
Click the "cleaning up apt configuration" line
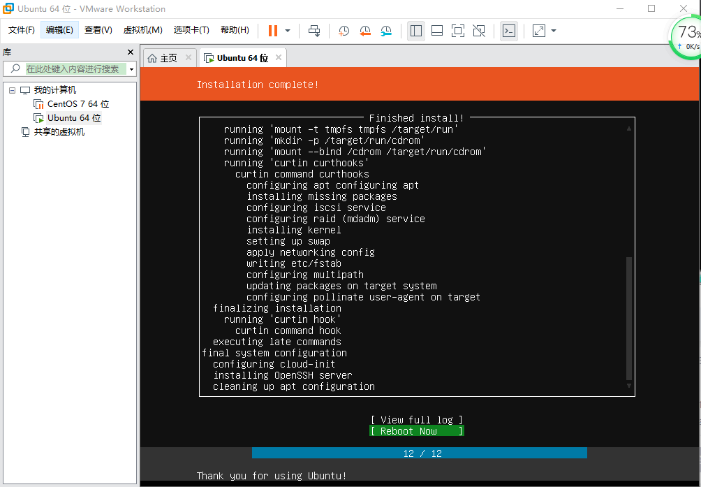(294, 386)
